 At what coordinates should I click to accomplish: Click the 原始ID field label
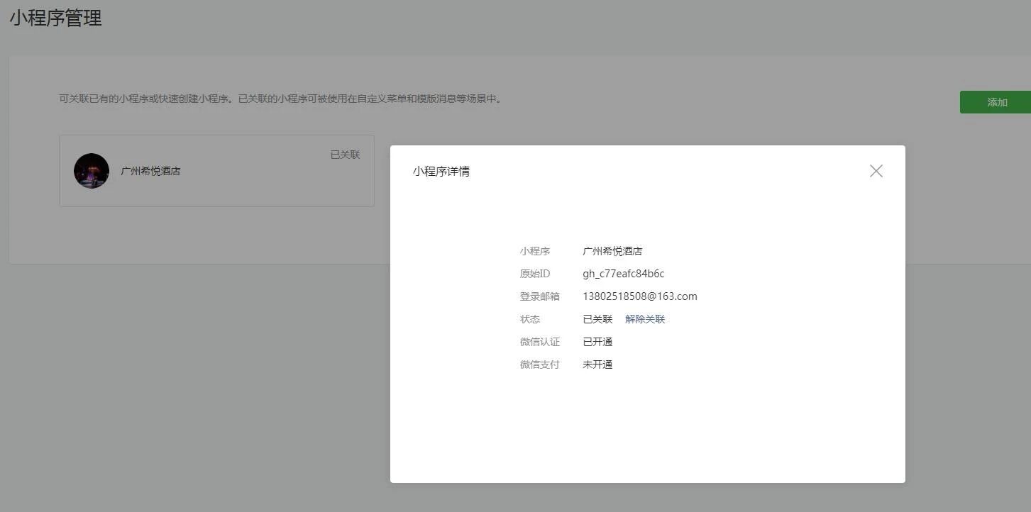(534, 274)
